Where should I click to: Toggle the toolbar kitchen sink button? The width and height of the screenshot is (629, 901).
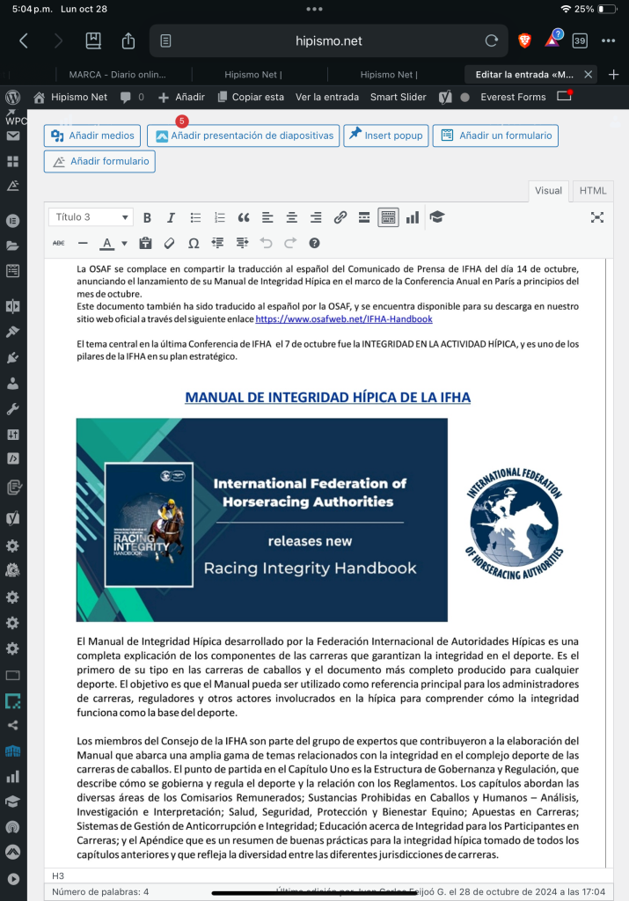tap(388, 218)
